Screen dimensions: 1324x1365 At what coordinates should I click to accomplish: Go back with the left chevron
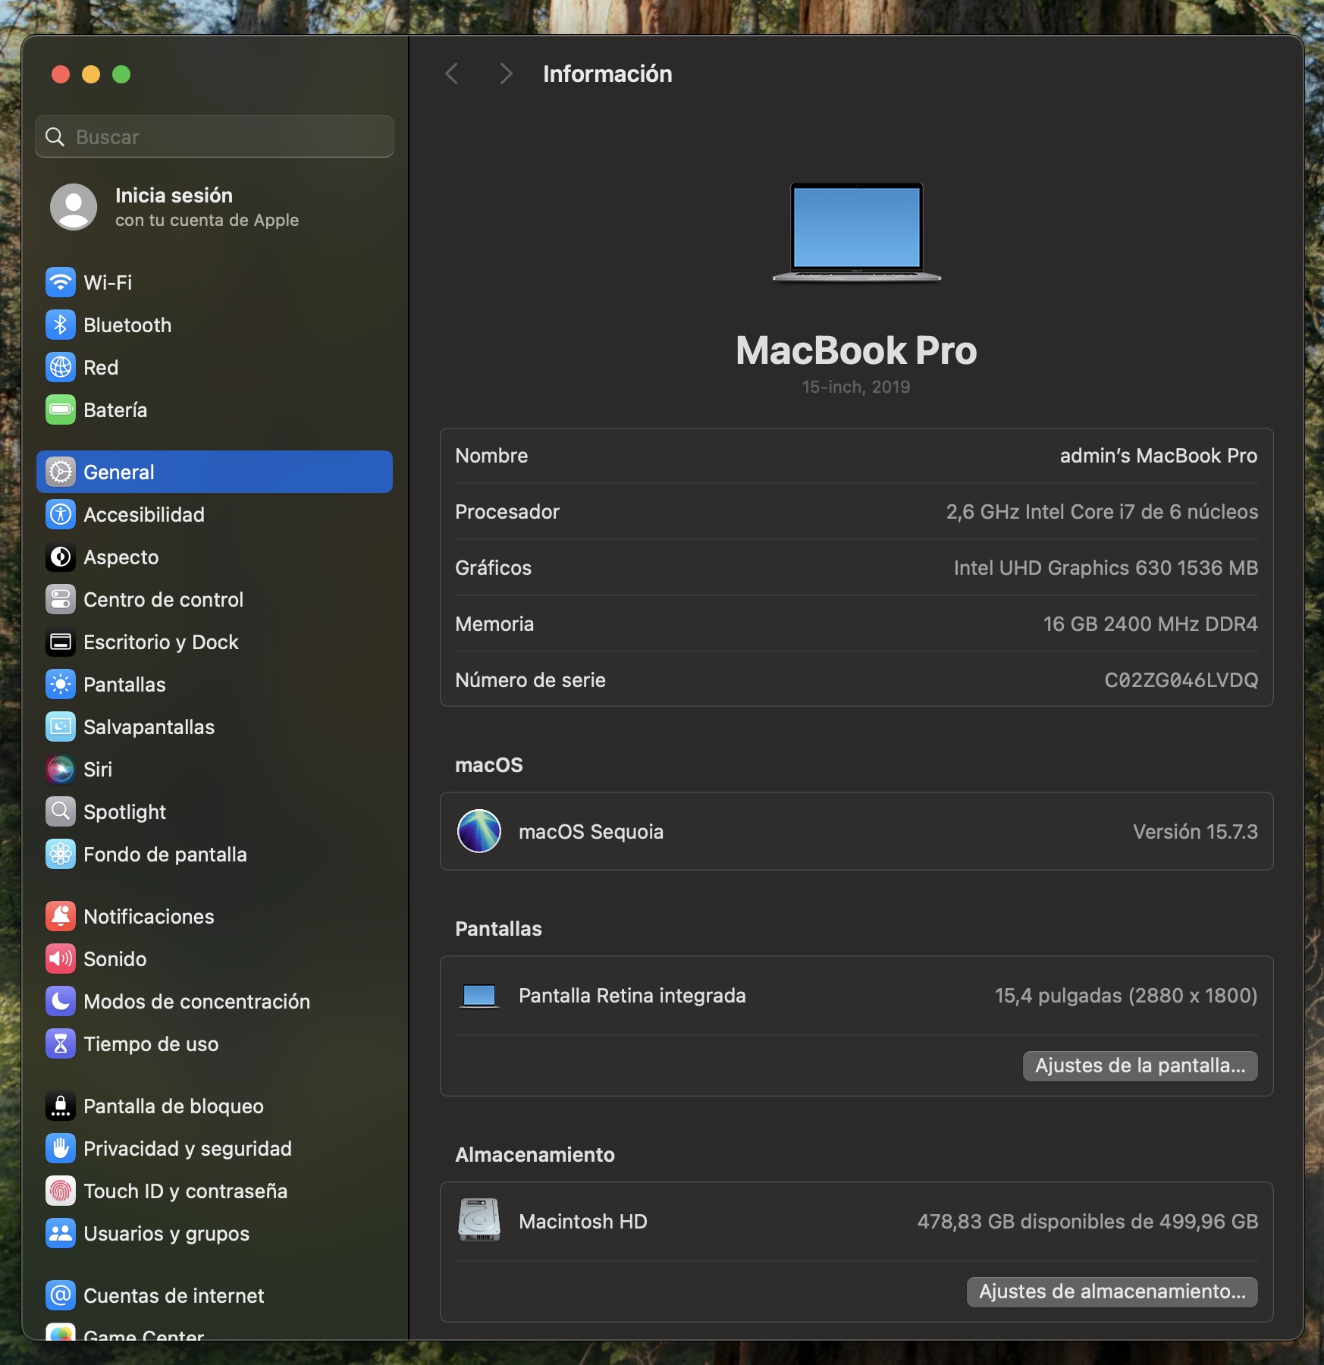click(452, 74)
